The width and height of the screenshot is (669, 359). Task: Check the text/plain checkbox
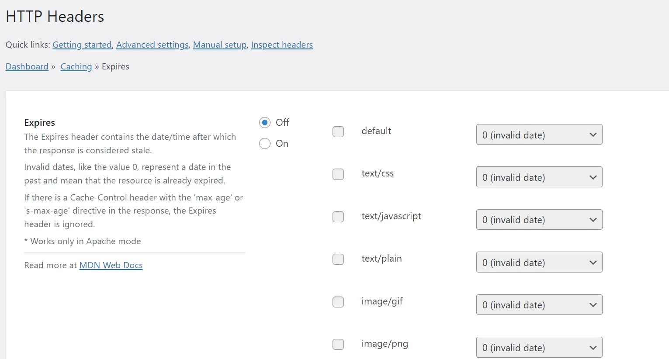click(x=338, y=259)
